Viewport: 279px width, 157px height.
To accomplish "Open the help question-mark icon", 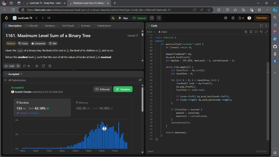I will click(50, 66).
